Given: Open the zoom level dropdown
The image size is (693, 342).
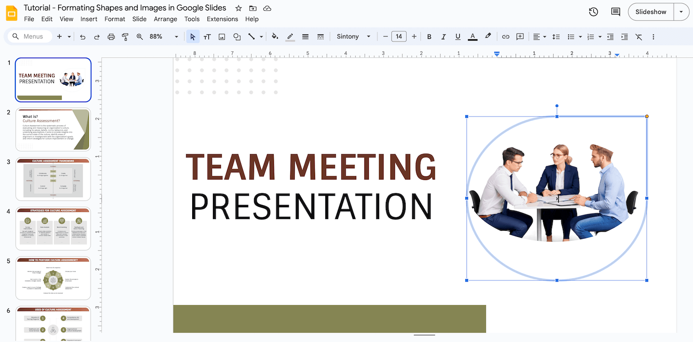Looking at the screenshot, I should pos(176,36).
